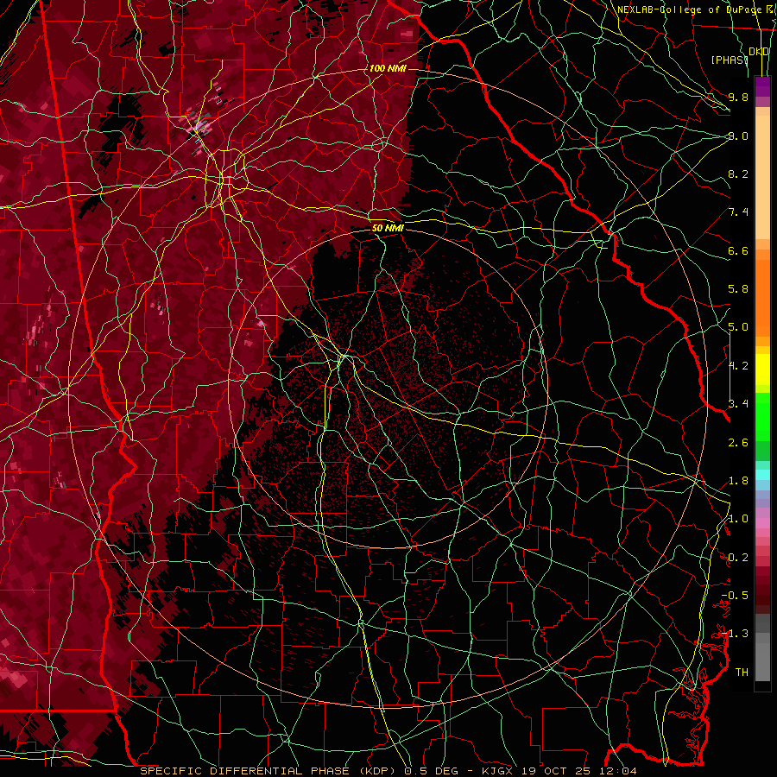Click the 50 NMI range ring label
The height and width of the screenshot is (777, 777).
388,228
